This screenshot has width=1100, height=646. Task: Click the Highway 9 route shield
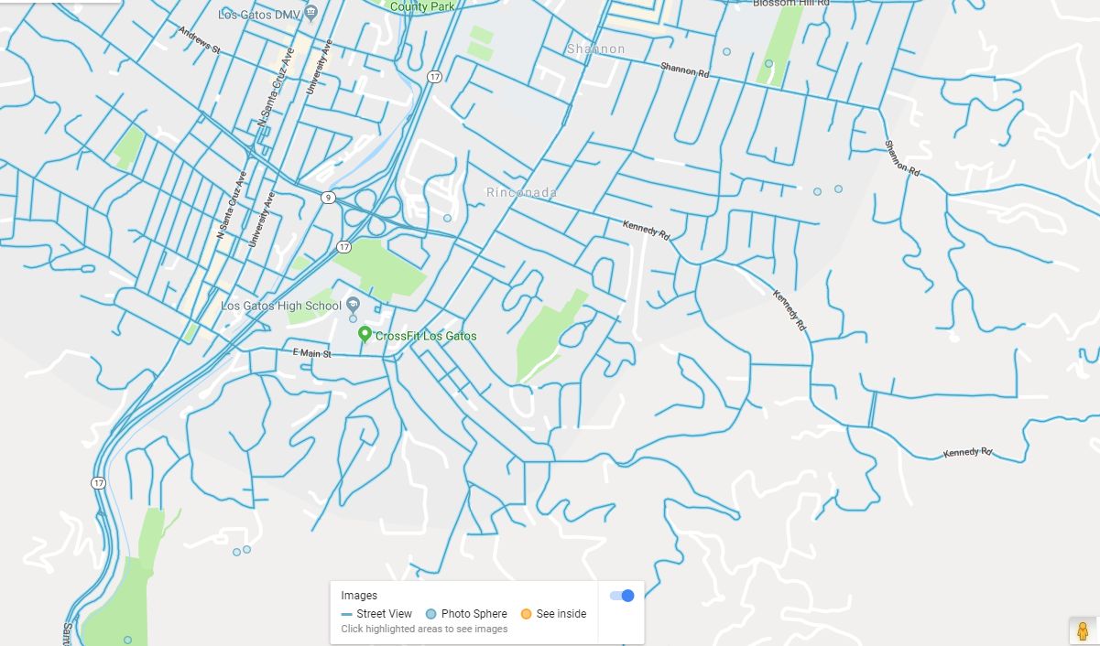[x=328, y=197]
